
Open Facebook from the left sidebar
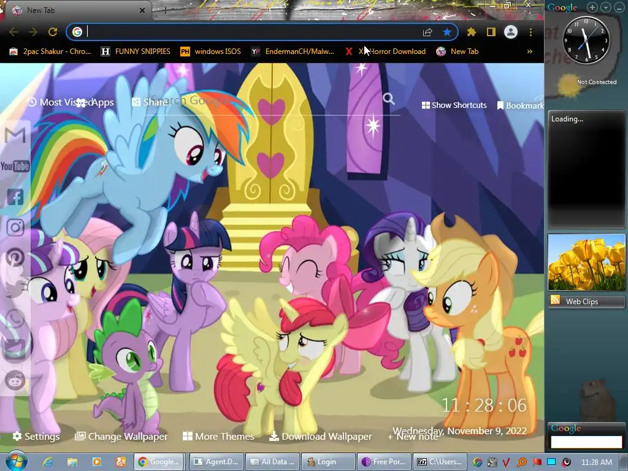pyautogui.click(x=15, y=197)
